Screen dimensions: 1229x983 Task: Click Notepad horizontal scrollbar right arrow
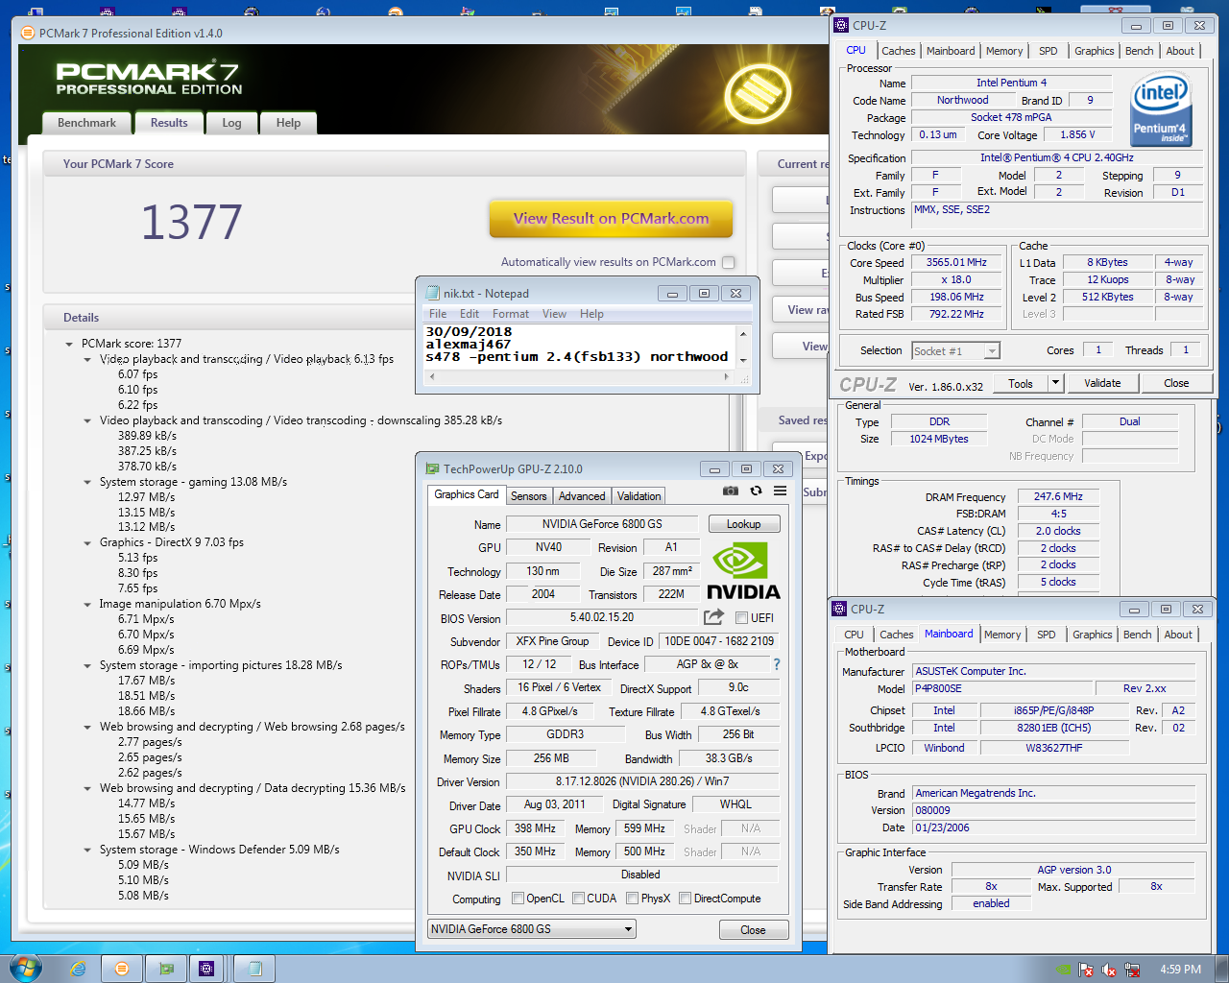(x=726, y=377)
